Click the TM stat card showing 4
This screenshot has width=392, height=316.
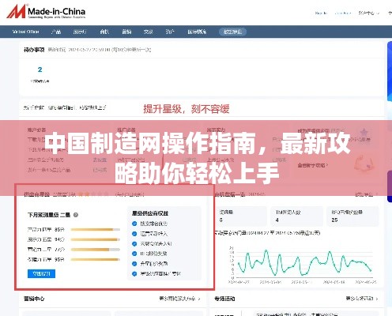pyautogui.click(x=296, y=216)
